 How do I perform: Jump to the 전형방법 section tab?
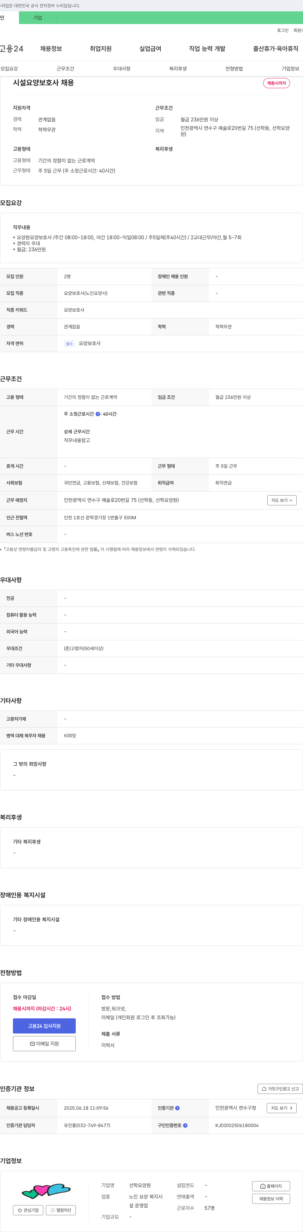[234, 69]
